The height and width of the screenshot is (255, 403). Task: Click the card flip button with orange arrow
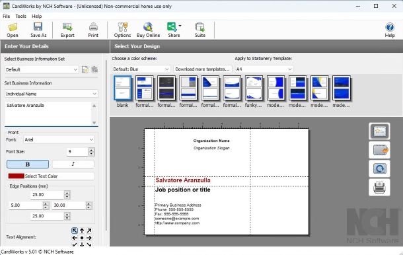point(379,150)
